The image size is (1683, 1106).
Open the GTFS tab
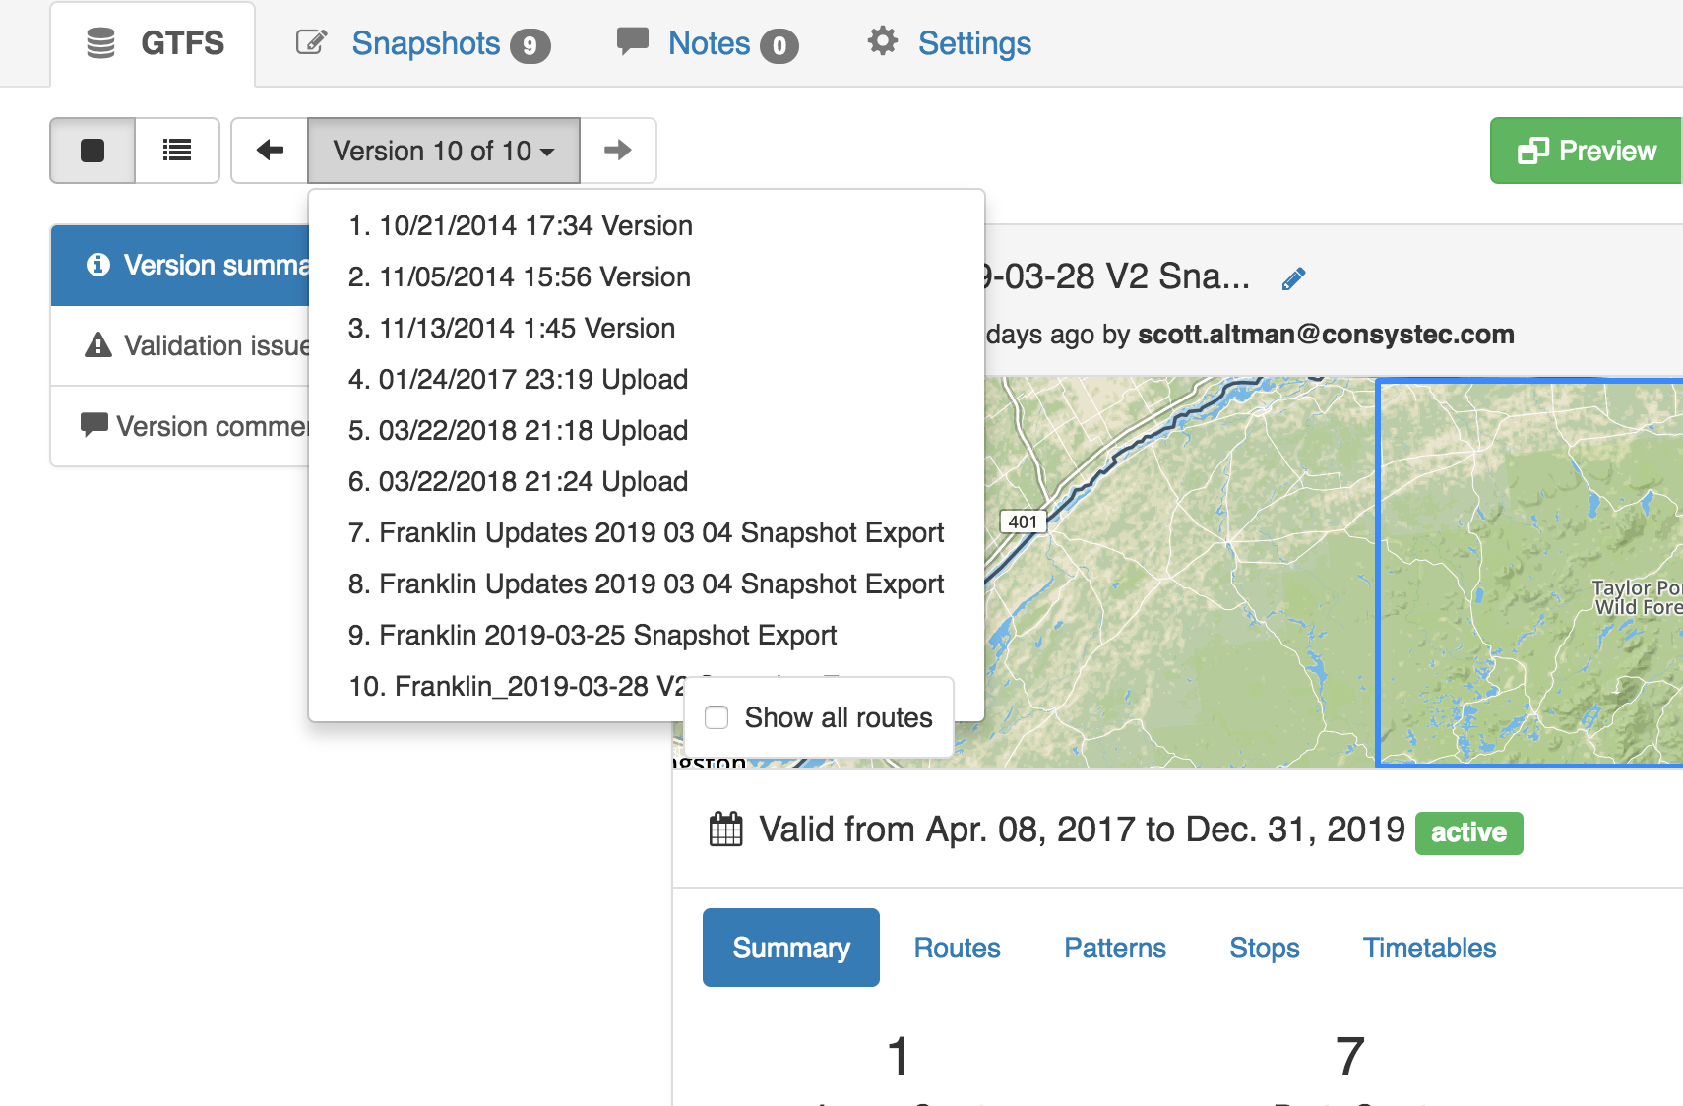(154, 43)
